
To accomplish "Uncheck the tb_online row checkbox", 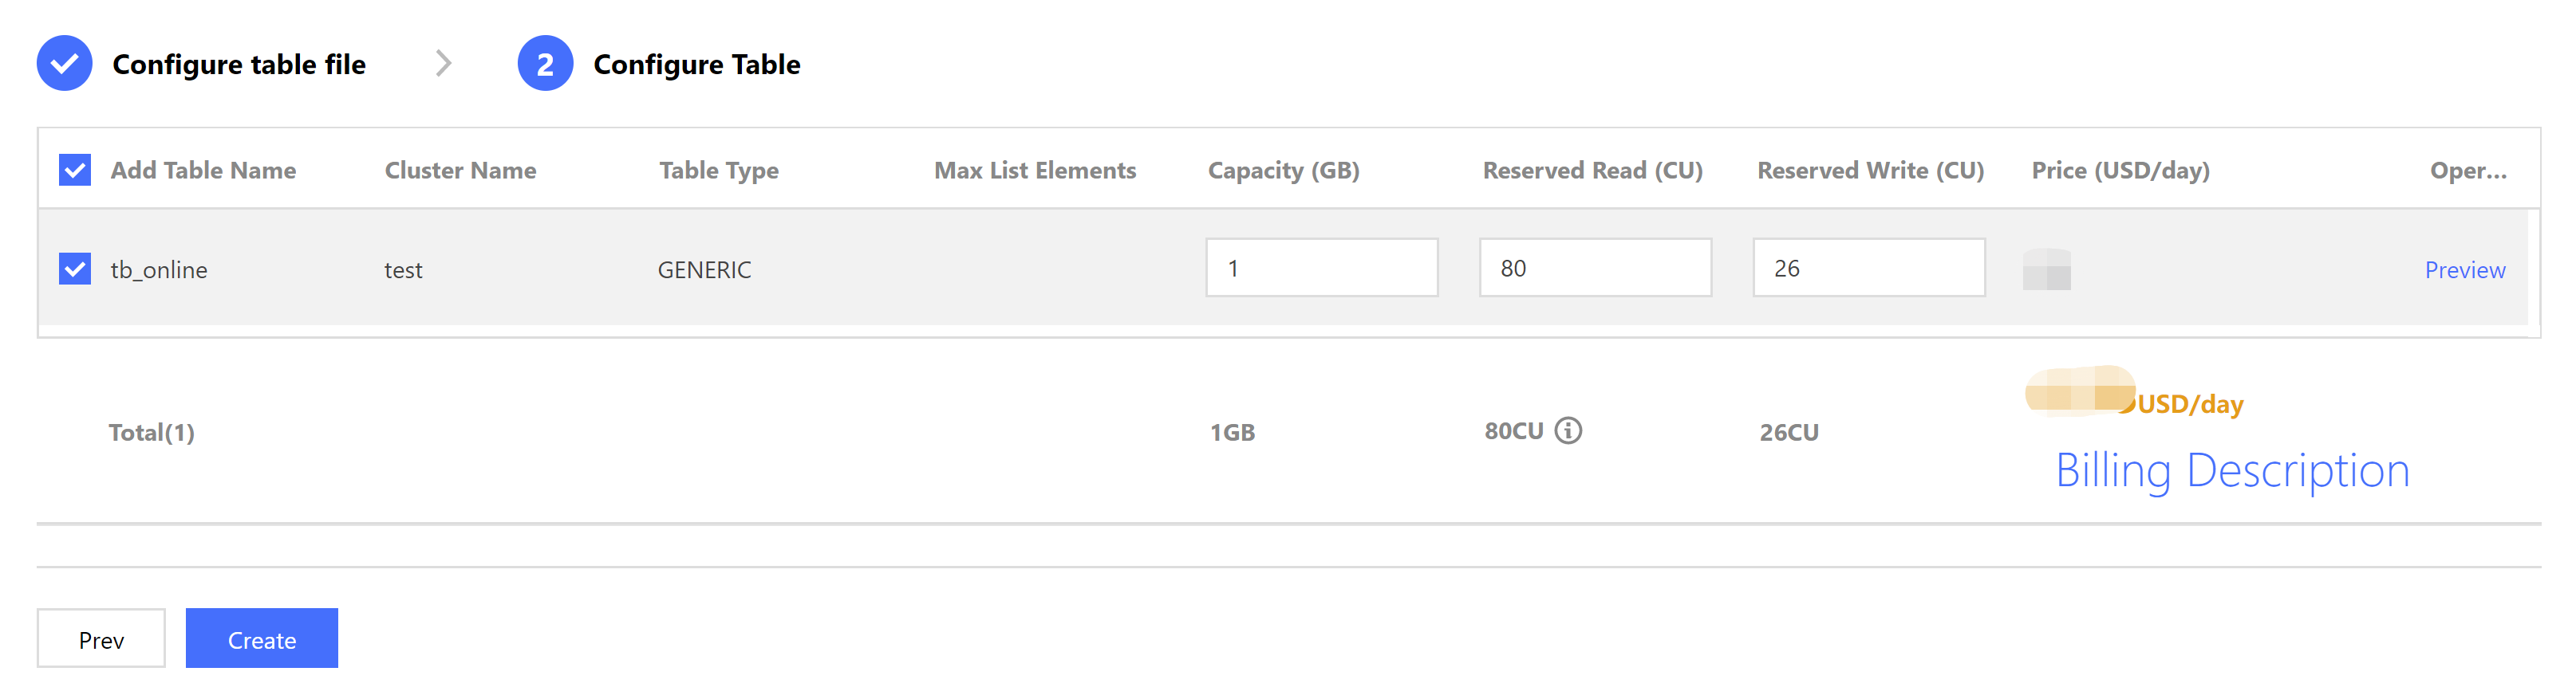I will click(x=75, y=269).
